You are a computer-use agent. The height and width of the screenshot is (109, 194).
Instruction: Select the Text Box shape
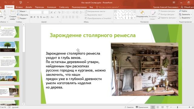115,12
